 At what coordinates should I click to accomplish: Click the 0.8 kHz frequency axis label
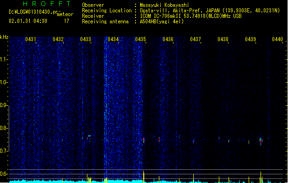click(x=4, y=128)
